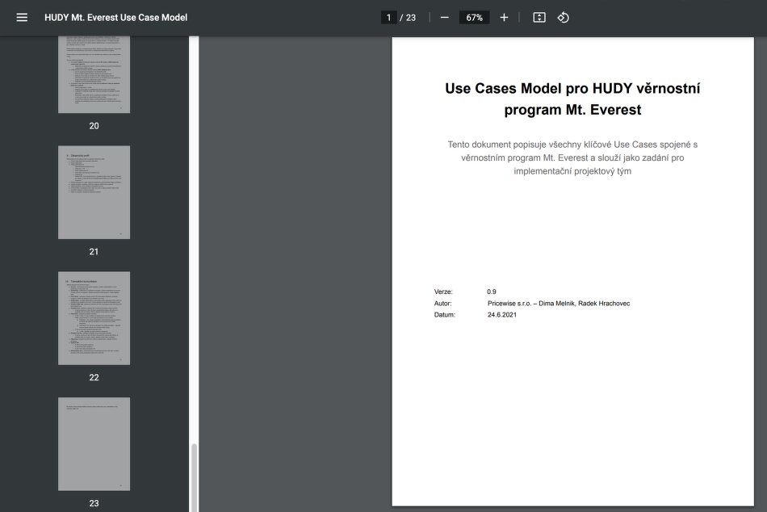Click page label 22 under thumbnail
Viewport: 767px width, 512px height.
94,377
